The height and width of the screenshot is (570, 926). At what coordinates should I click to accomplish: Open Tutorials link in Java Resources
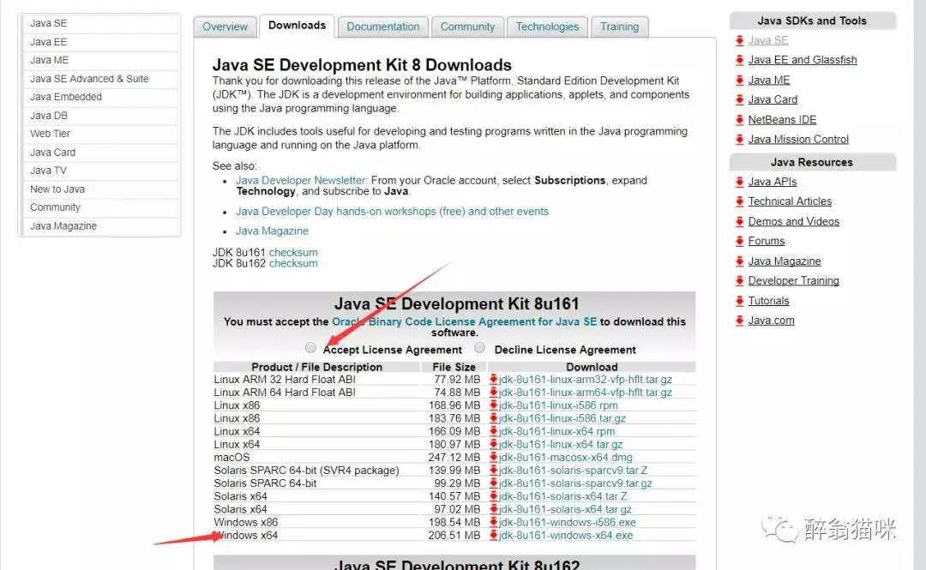(x=768, y=301)
